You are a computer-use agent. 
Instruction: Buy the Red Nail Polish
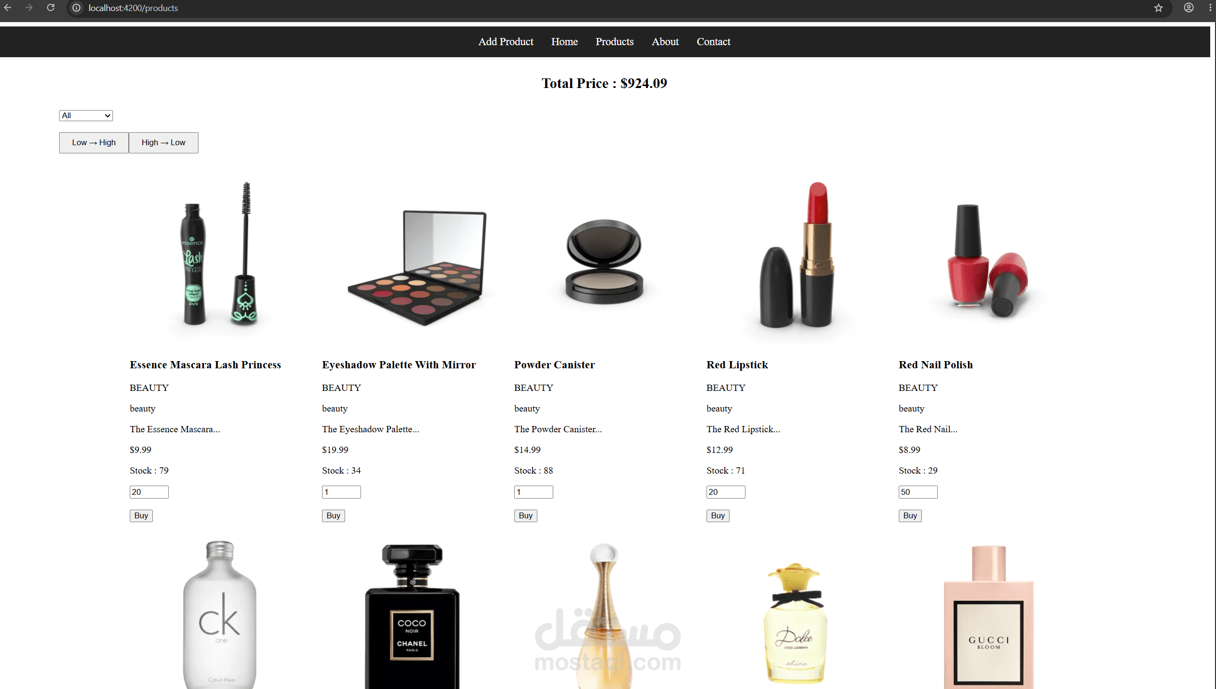point(910,516)
